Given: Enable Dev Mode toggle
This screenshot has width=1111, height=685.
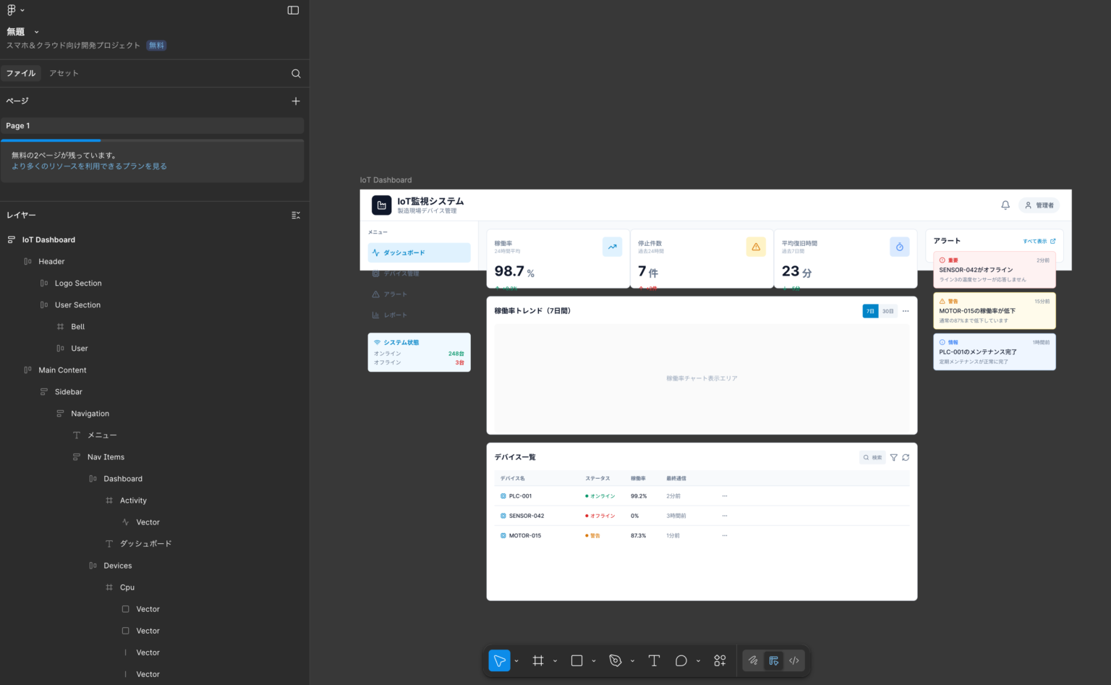Looking at the screenshot, I should pyautogui.click(x=794, y=660).
